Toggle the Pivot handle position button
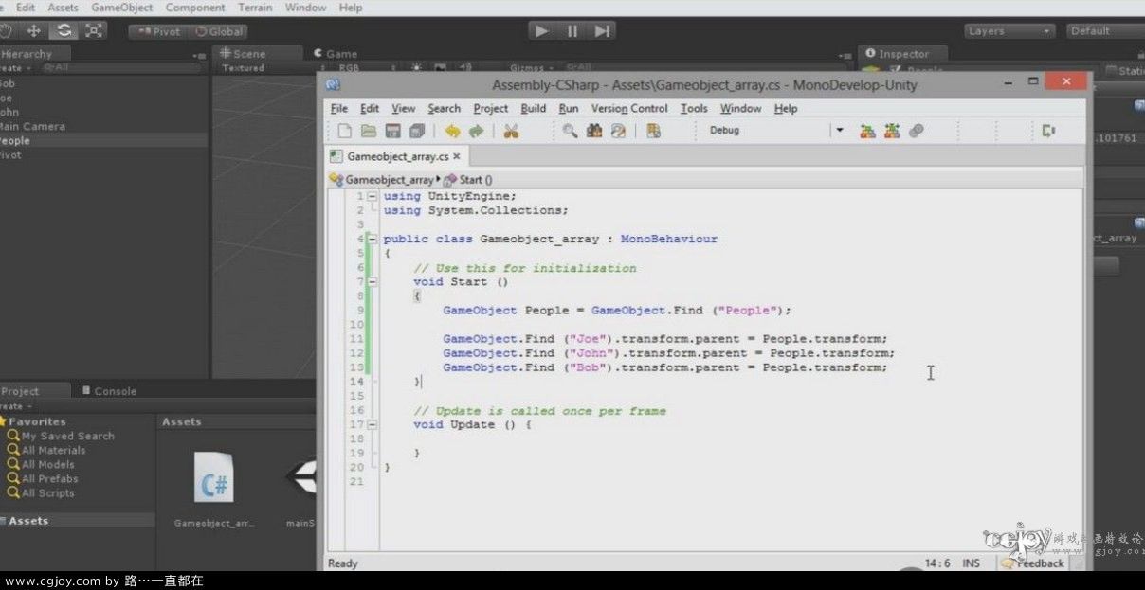This screenshot has width=1145, height=590. 157,31
